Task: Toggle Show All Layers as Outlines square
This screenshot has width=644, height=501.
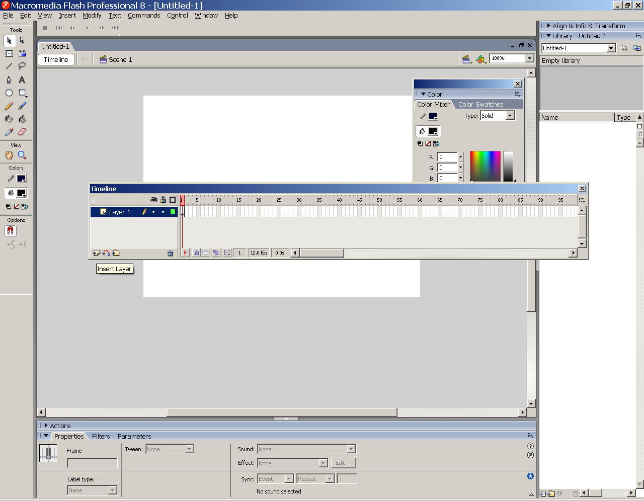Action: coord(173,200)
